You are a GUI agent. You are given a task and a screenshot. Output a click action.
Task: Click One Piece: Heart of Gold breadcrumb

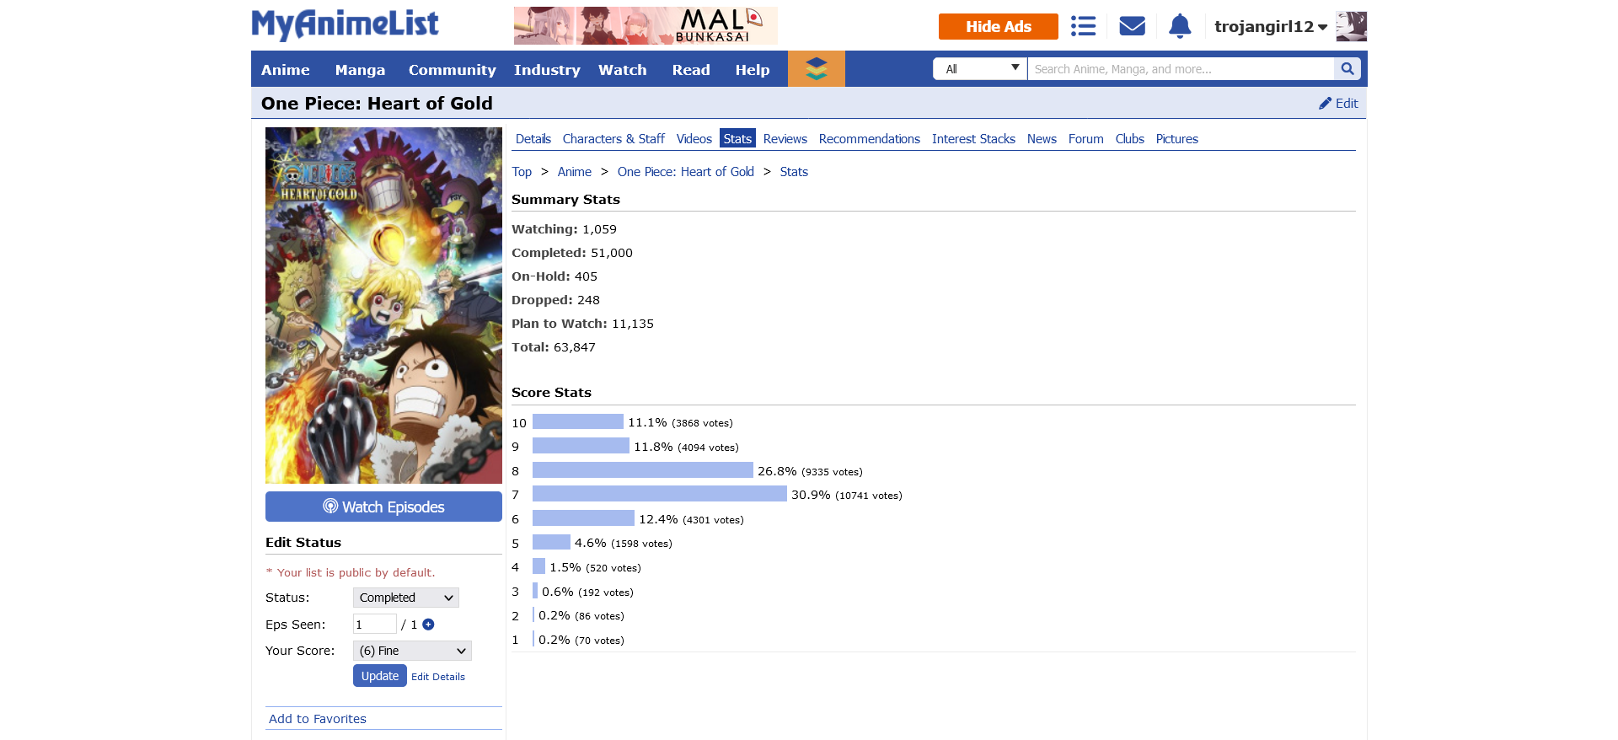click(x=685, y=172)
